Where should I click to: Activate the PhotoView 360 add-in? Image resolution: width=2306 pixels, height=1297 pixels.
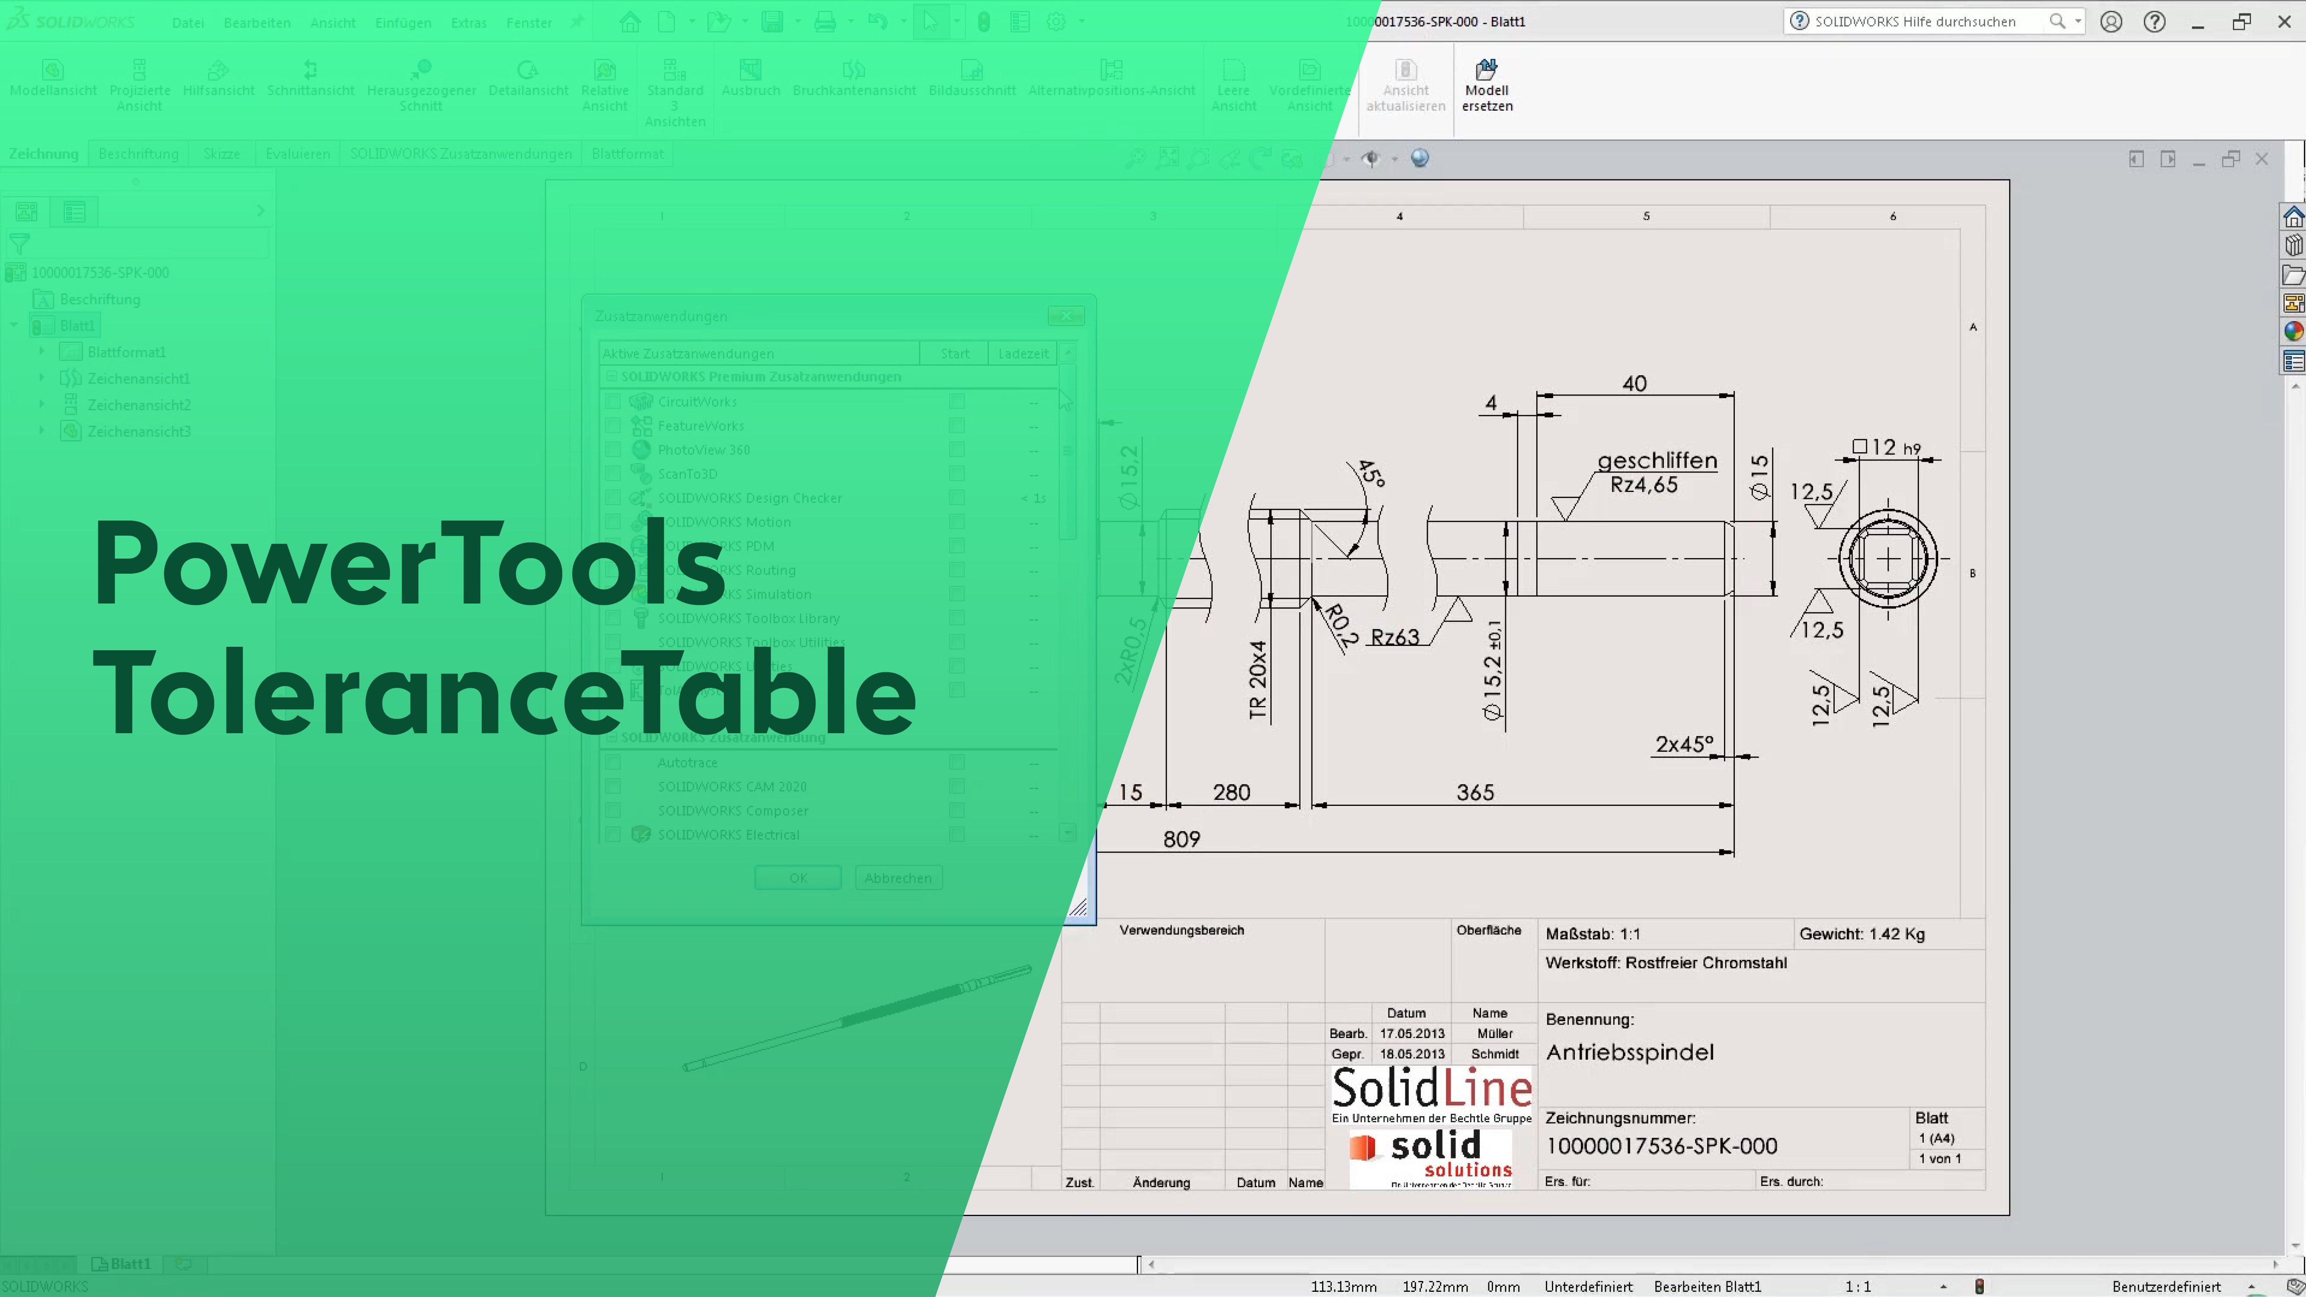(x=613, y=449)
